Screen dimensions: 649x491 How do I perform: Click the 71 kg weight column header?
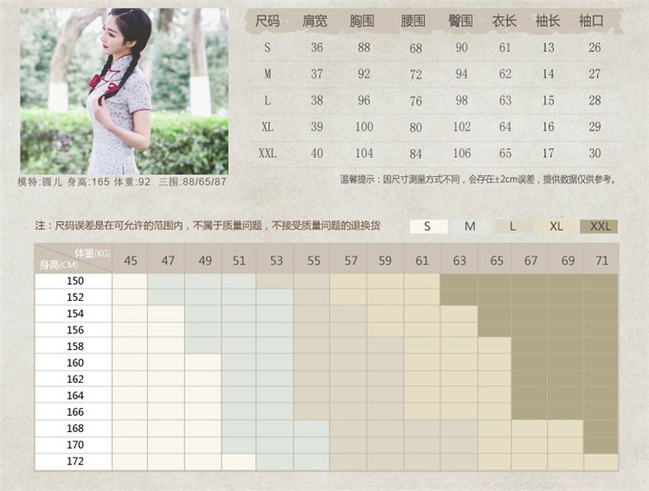(601, 259)
